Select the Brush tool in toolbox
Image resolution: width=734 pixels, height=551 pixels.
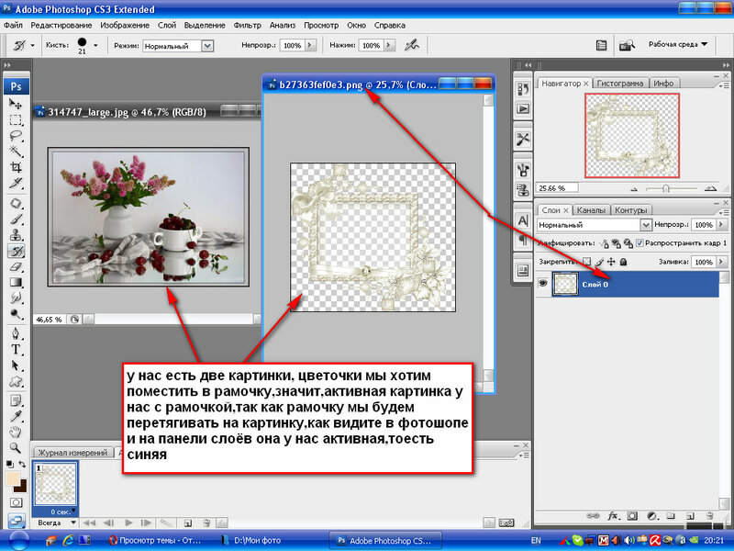16,219
